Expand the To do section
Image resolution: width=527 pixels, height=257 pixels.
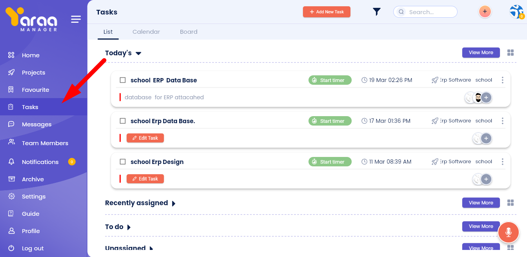coord(129,227)
